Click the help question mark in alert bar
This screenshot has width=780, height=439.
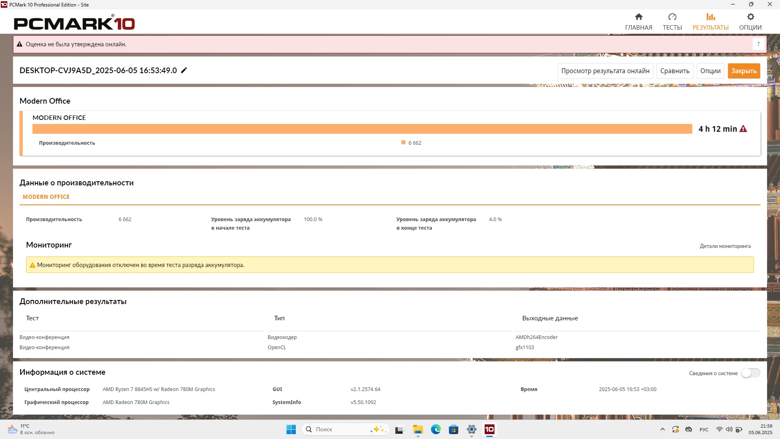(x=758, y=44)
